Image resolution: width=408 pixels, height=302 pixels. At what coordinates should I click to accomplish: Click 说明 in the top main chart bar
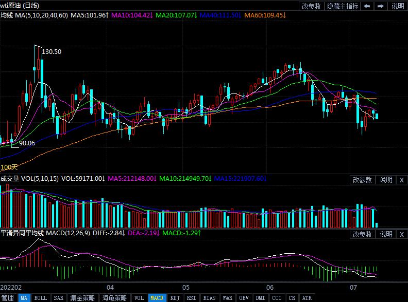pyautogui.click(x=398, y=6)
